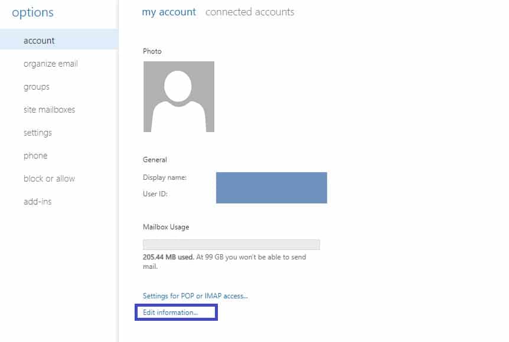Open settings in options sidebar
The image size is (509, 342).
click(x=38, y=133)
